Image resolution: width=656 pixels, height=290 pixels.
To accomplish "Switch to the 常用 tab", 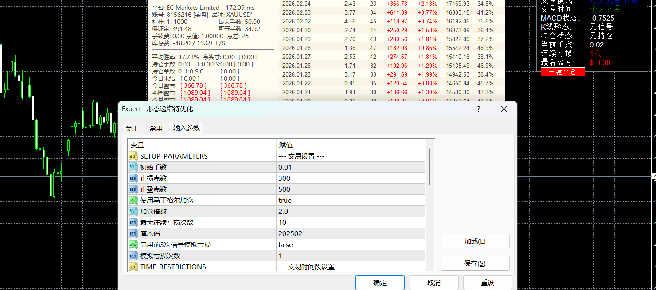I will [156, 128].
